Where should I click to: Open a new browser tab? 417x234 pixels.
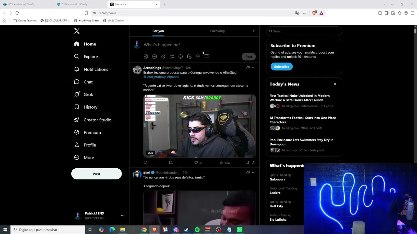pos(165,4)
